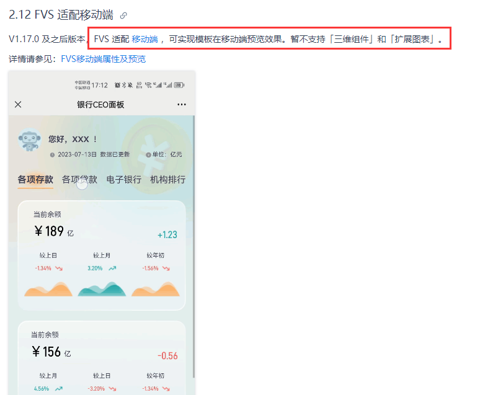Click the 您好, XXX! greeting
The height and width of the screenshot is (395, 480).
pos(73,139)
